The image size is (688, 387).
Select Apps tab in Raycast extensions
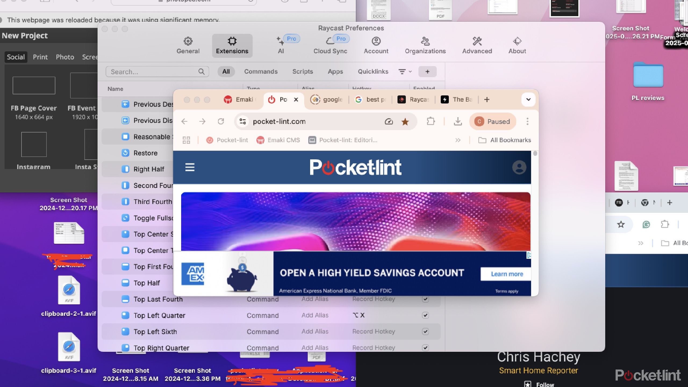pos(335,71)
